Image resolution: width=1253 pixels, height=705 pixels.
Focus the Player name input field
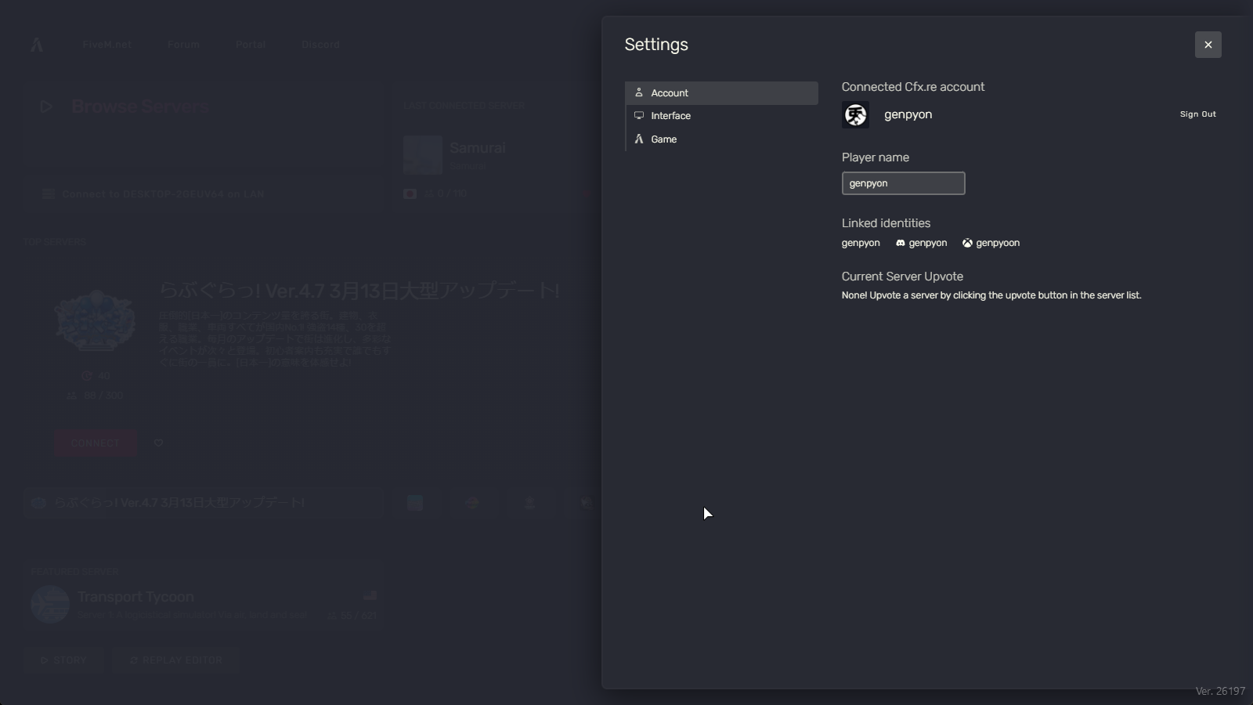tap(903, 183)
